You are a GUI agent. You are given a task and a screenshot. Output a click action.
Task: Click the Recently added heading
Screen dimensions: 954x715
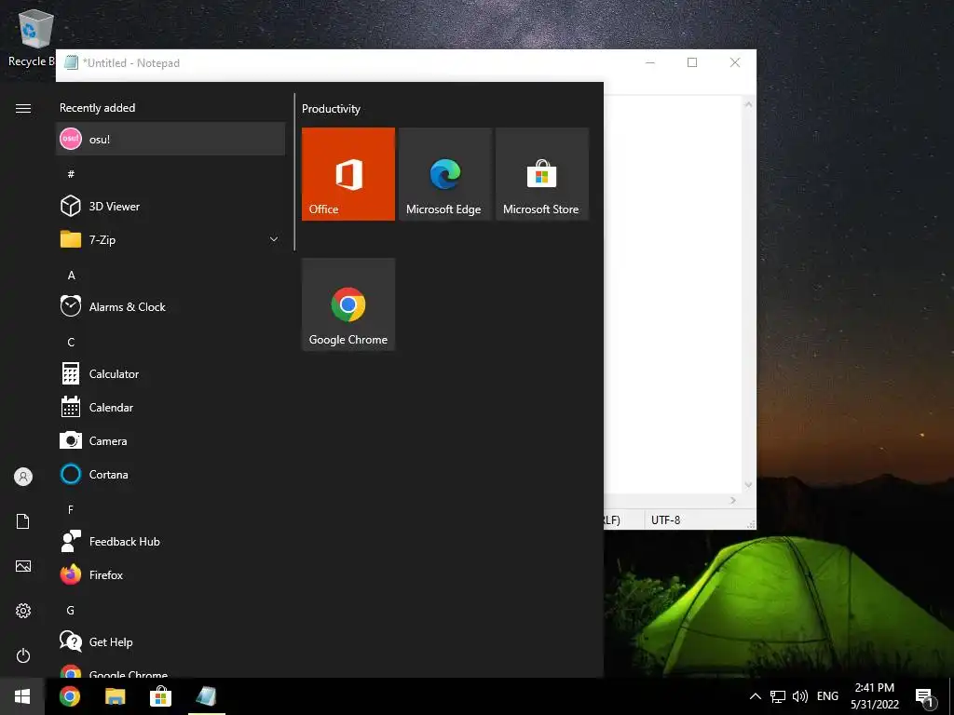point(97,108)
